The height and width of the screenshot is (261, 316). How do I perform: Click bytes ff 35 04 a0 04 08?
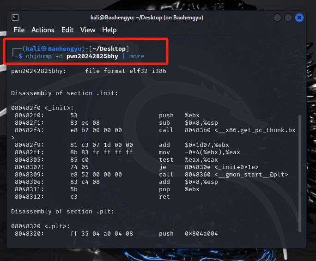102,234
